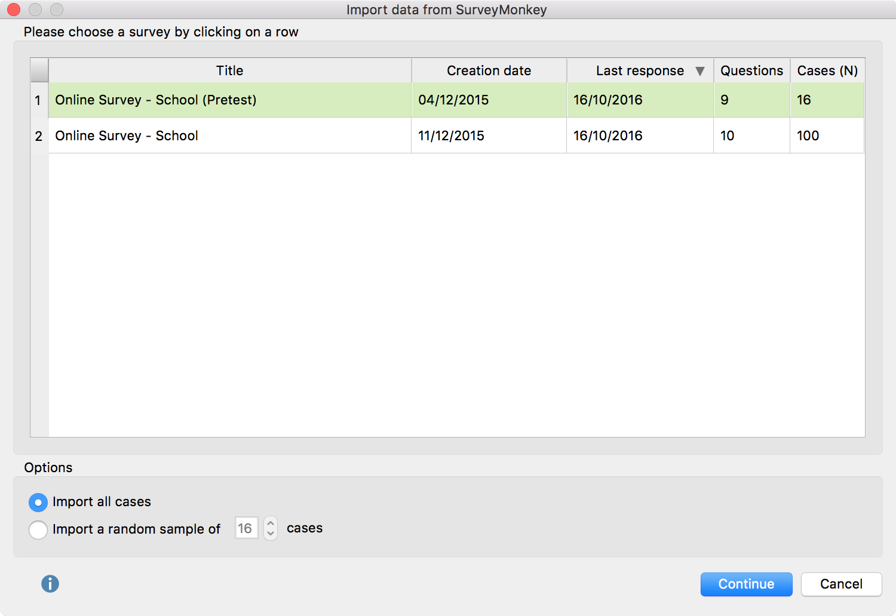Sort surveys by Title column header

[229, 70]
